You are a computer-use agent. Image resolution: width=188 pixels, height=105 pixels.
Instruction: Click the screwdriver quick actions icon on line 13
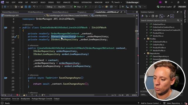[x=16, y=37]
